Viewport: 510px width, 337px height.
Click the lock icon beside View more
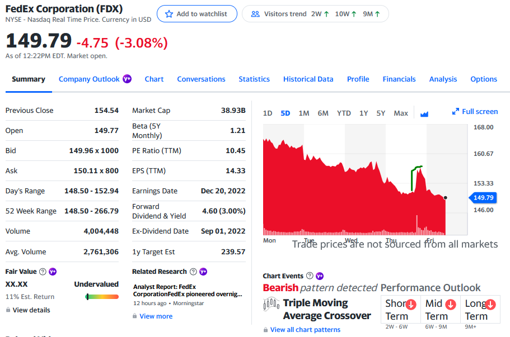tap(135, 316)
